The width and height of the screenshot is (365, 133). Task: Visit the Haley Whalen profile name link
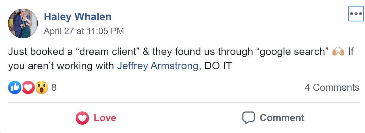77,17
